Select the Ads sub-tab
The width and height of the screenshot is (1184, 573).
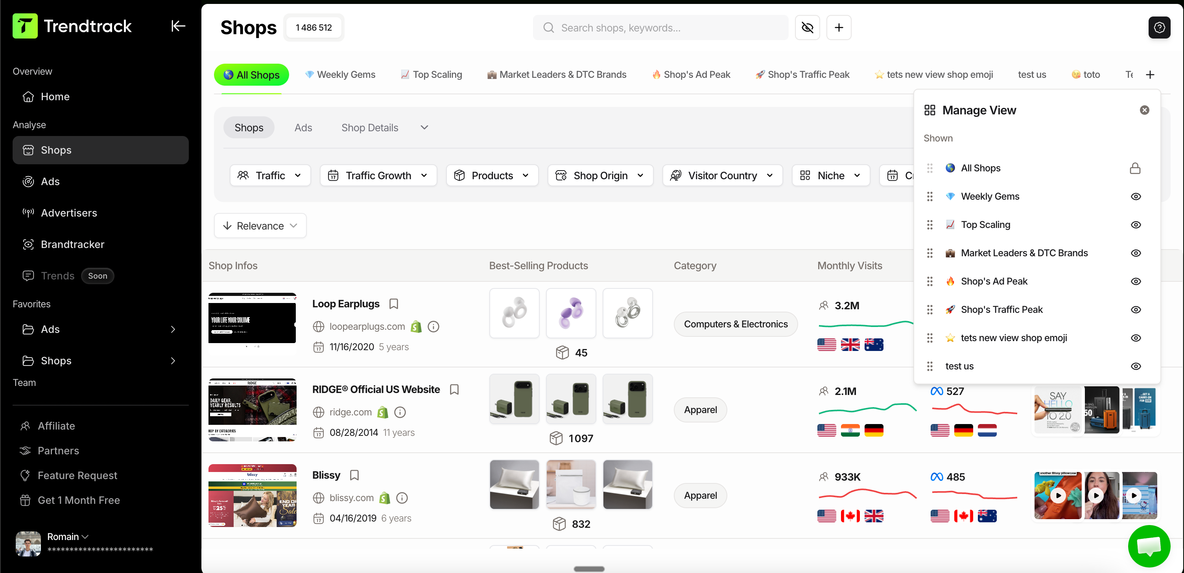point(303,128)
